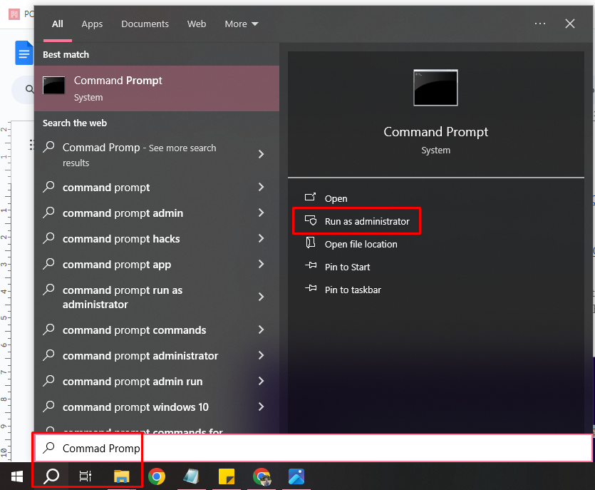Image resolution: width=595 pixels, height=490 pixels.
Task: Select 'Pin to taskbar'
Action: [353, 290]
